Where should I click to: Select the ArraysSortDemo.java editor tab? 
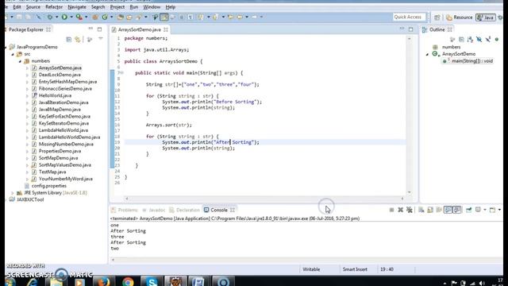click(x=140, y=29)
